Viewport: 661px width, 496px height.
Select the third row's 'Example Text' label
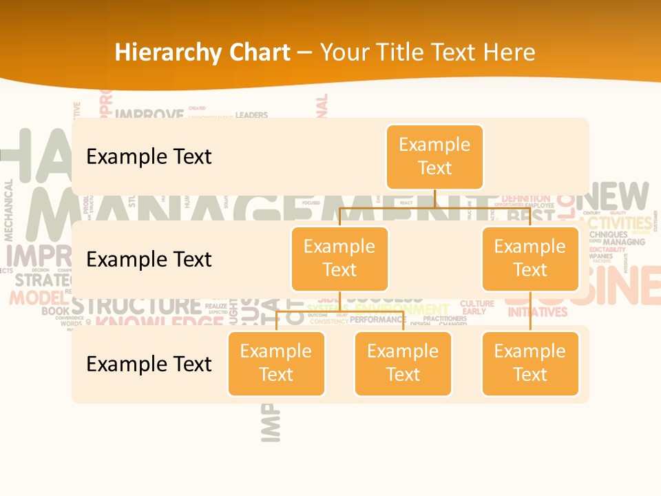pos(149,364)
